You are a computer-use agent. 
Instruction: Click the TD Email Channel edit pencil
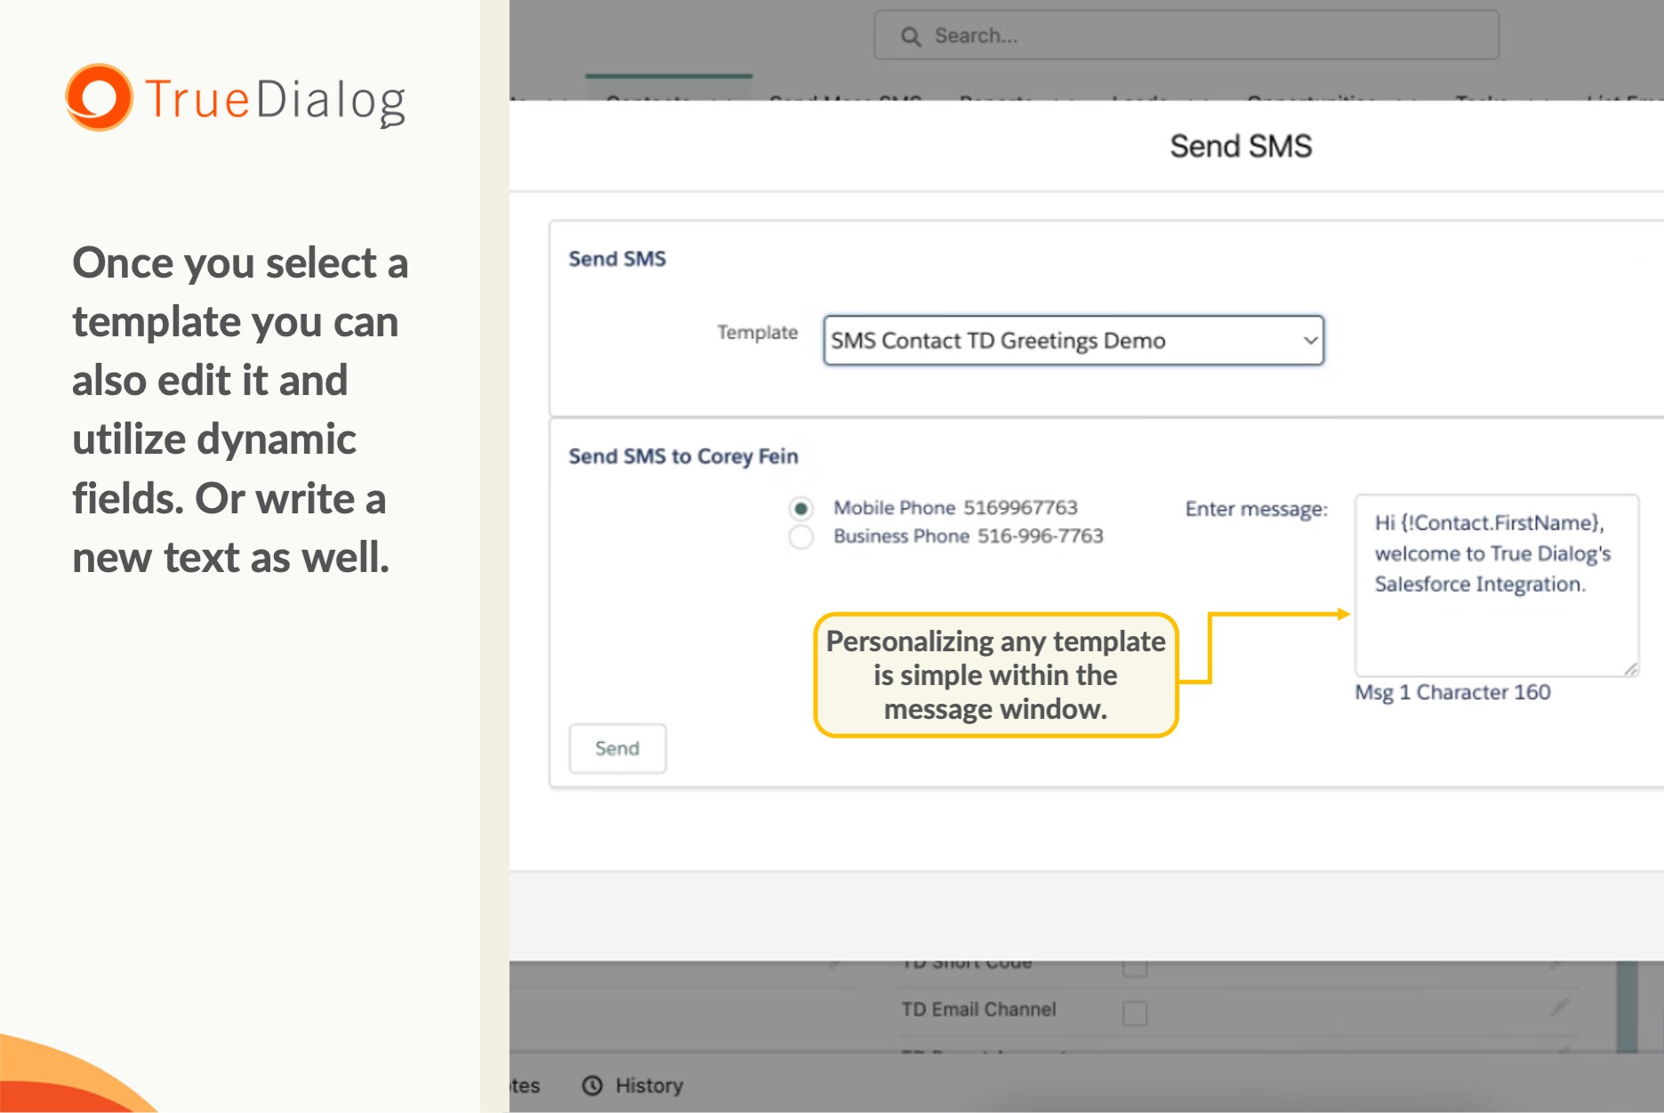(1559, 1008)
